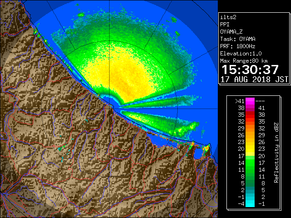
Task: Pick the dark green 5 to 8 dBZ swatch
Action: coord(250,183)
